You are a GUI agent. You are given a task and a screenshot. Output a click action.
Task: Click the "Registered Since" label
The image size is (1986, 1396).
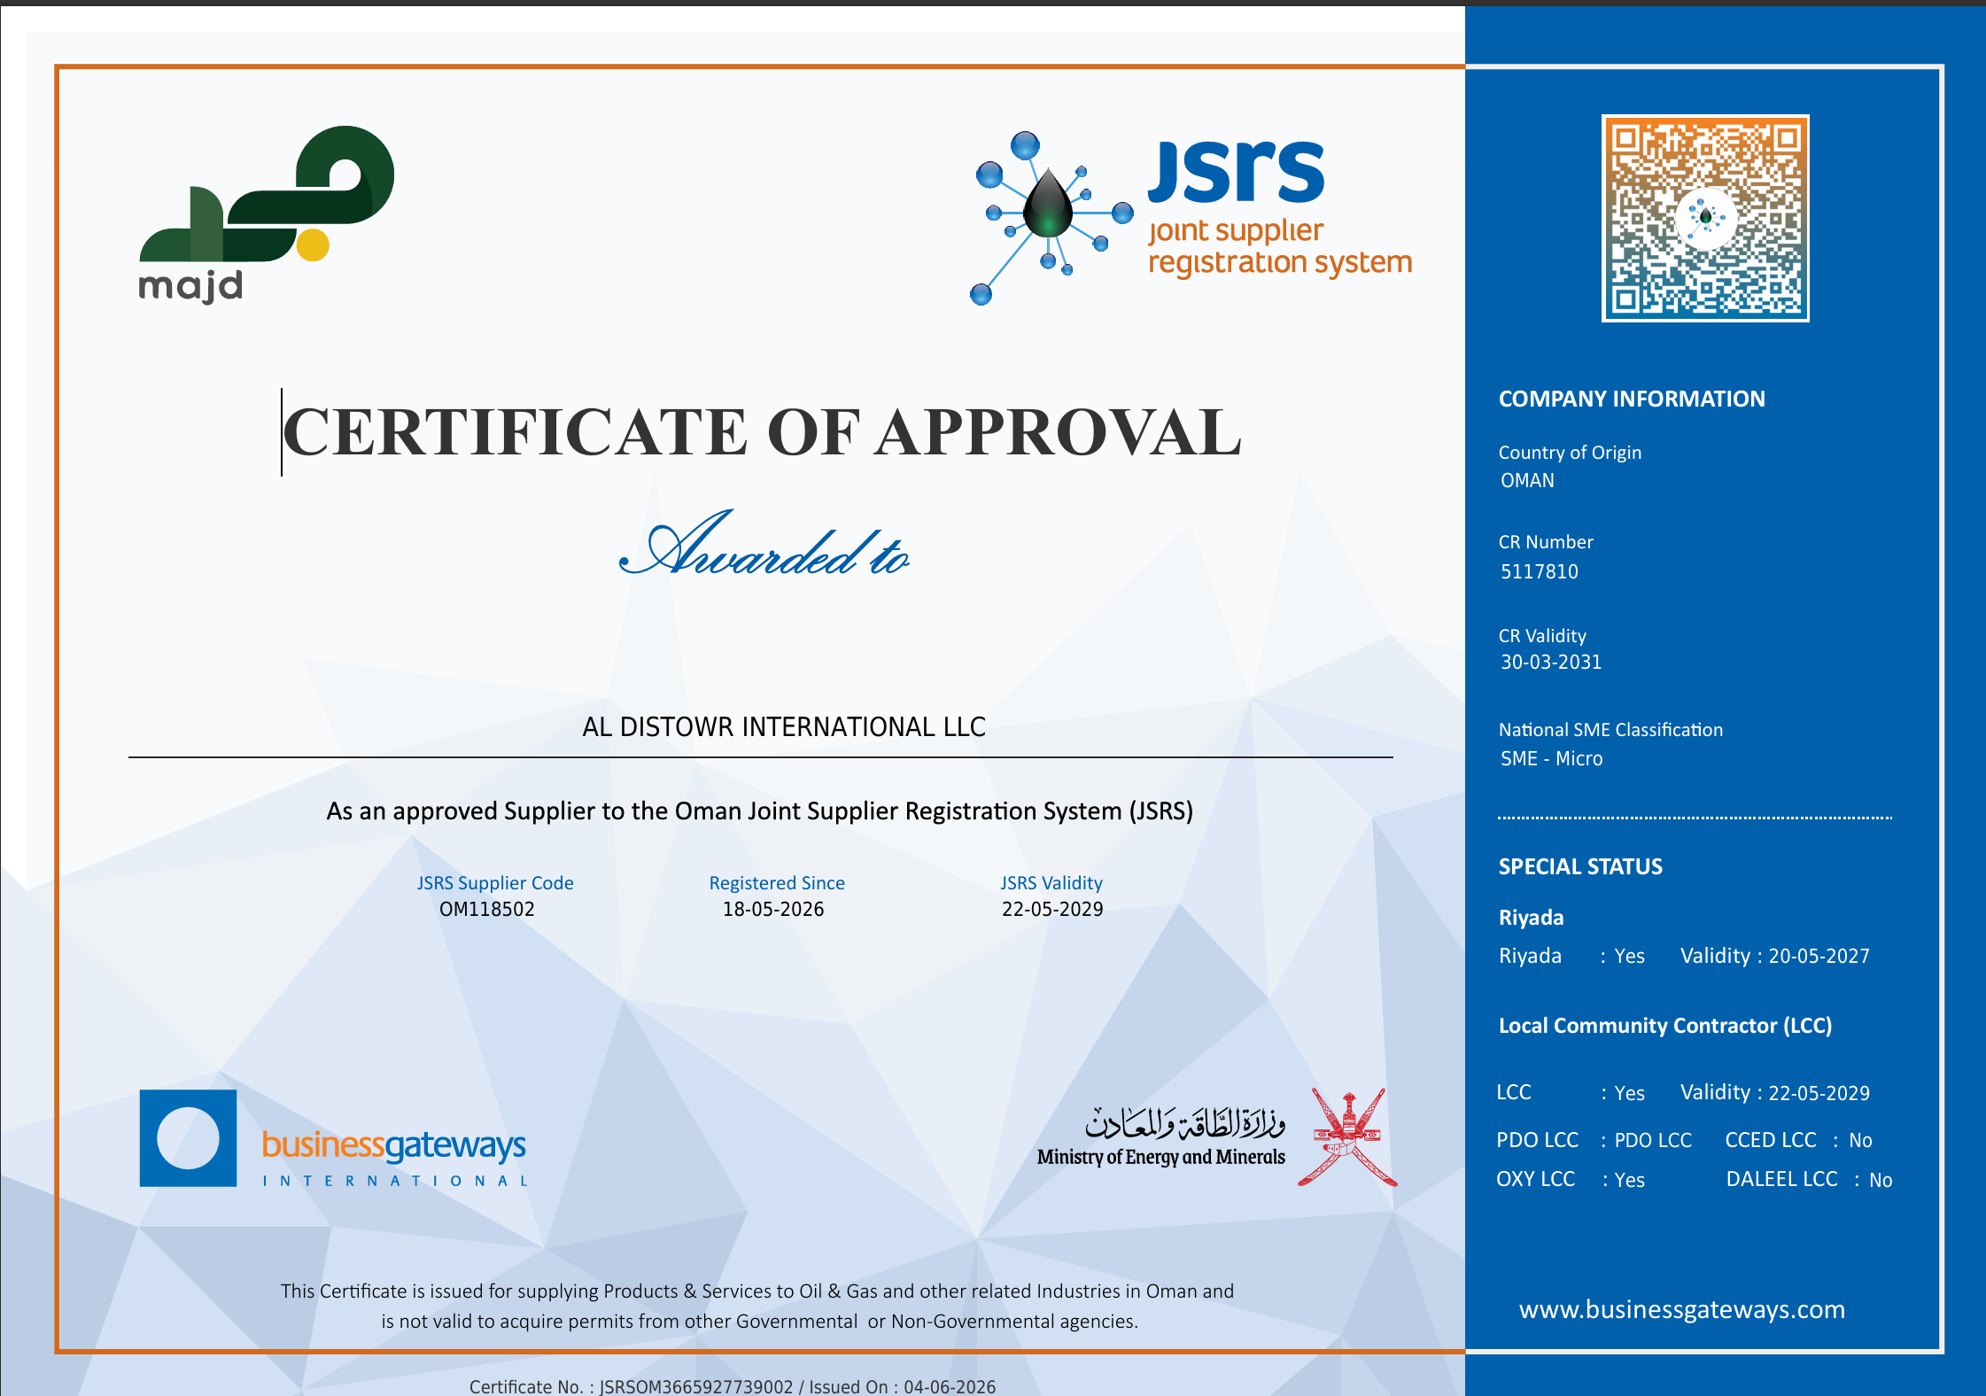tap(777, 883)
